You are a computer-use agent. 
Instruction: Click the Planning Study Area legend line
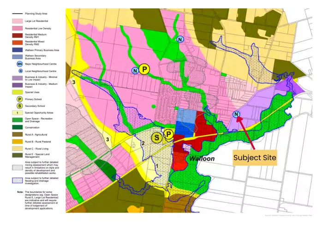click(x=20, y=14)
